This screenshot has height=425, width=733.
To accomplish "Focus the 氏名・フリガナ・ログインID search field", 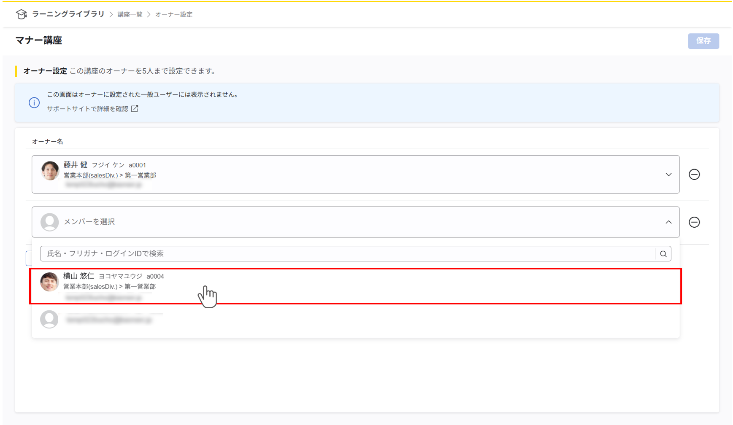I will click(346, 254).
